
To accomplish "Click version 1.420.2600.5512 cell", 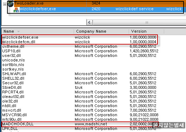I will coord(144,51).
